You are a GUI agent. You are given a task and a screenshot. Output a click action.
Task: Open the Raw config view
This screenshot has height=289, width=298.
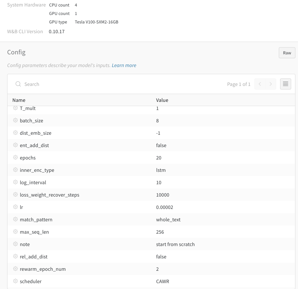[x=287, y=52]
